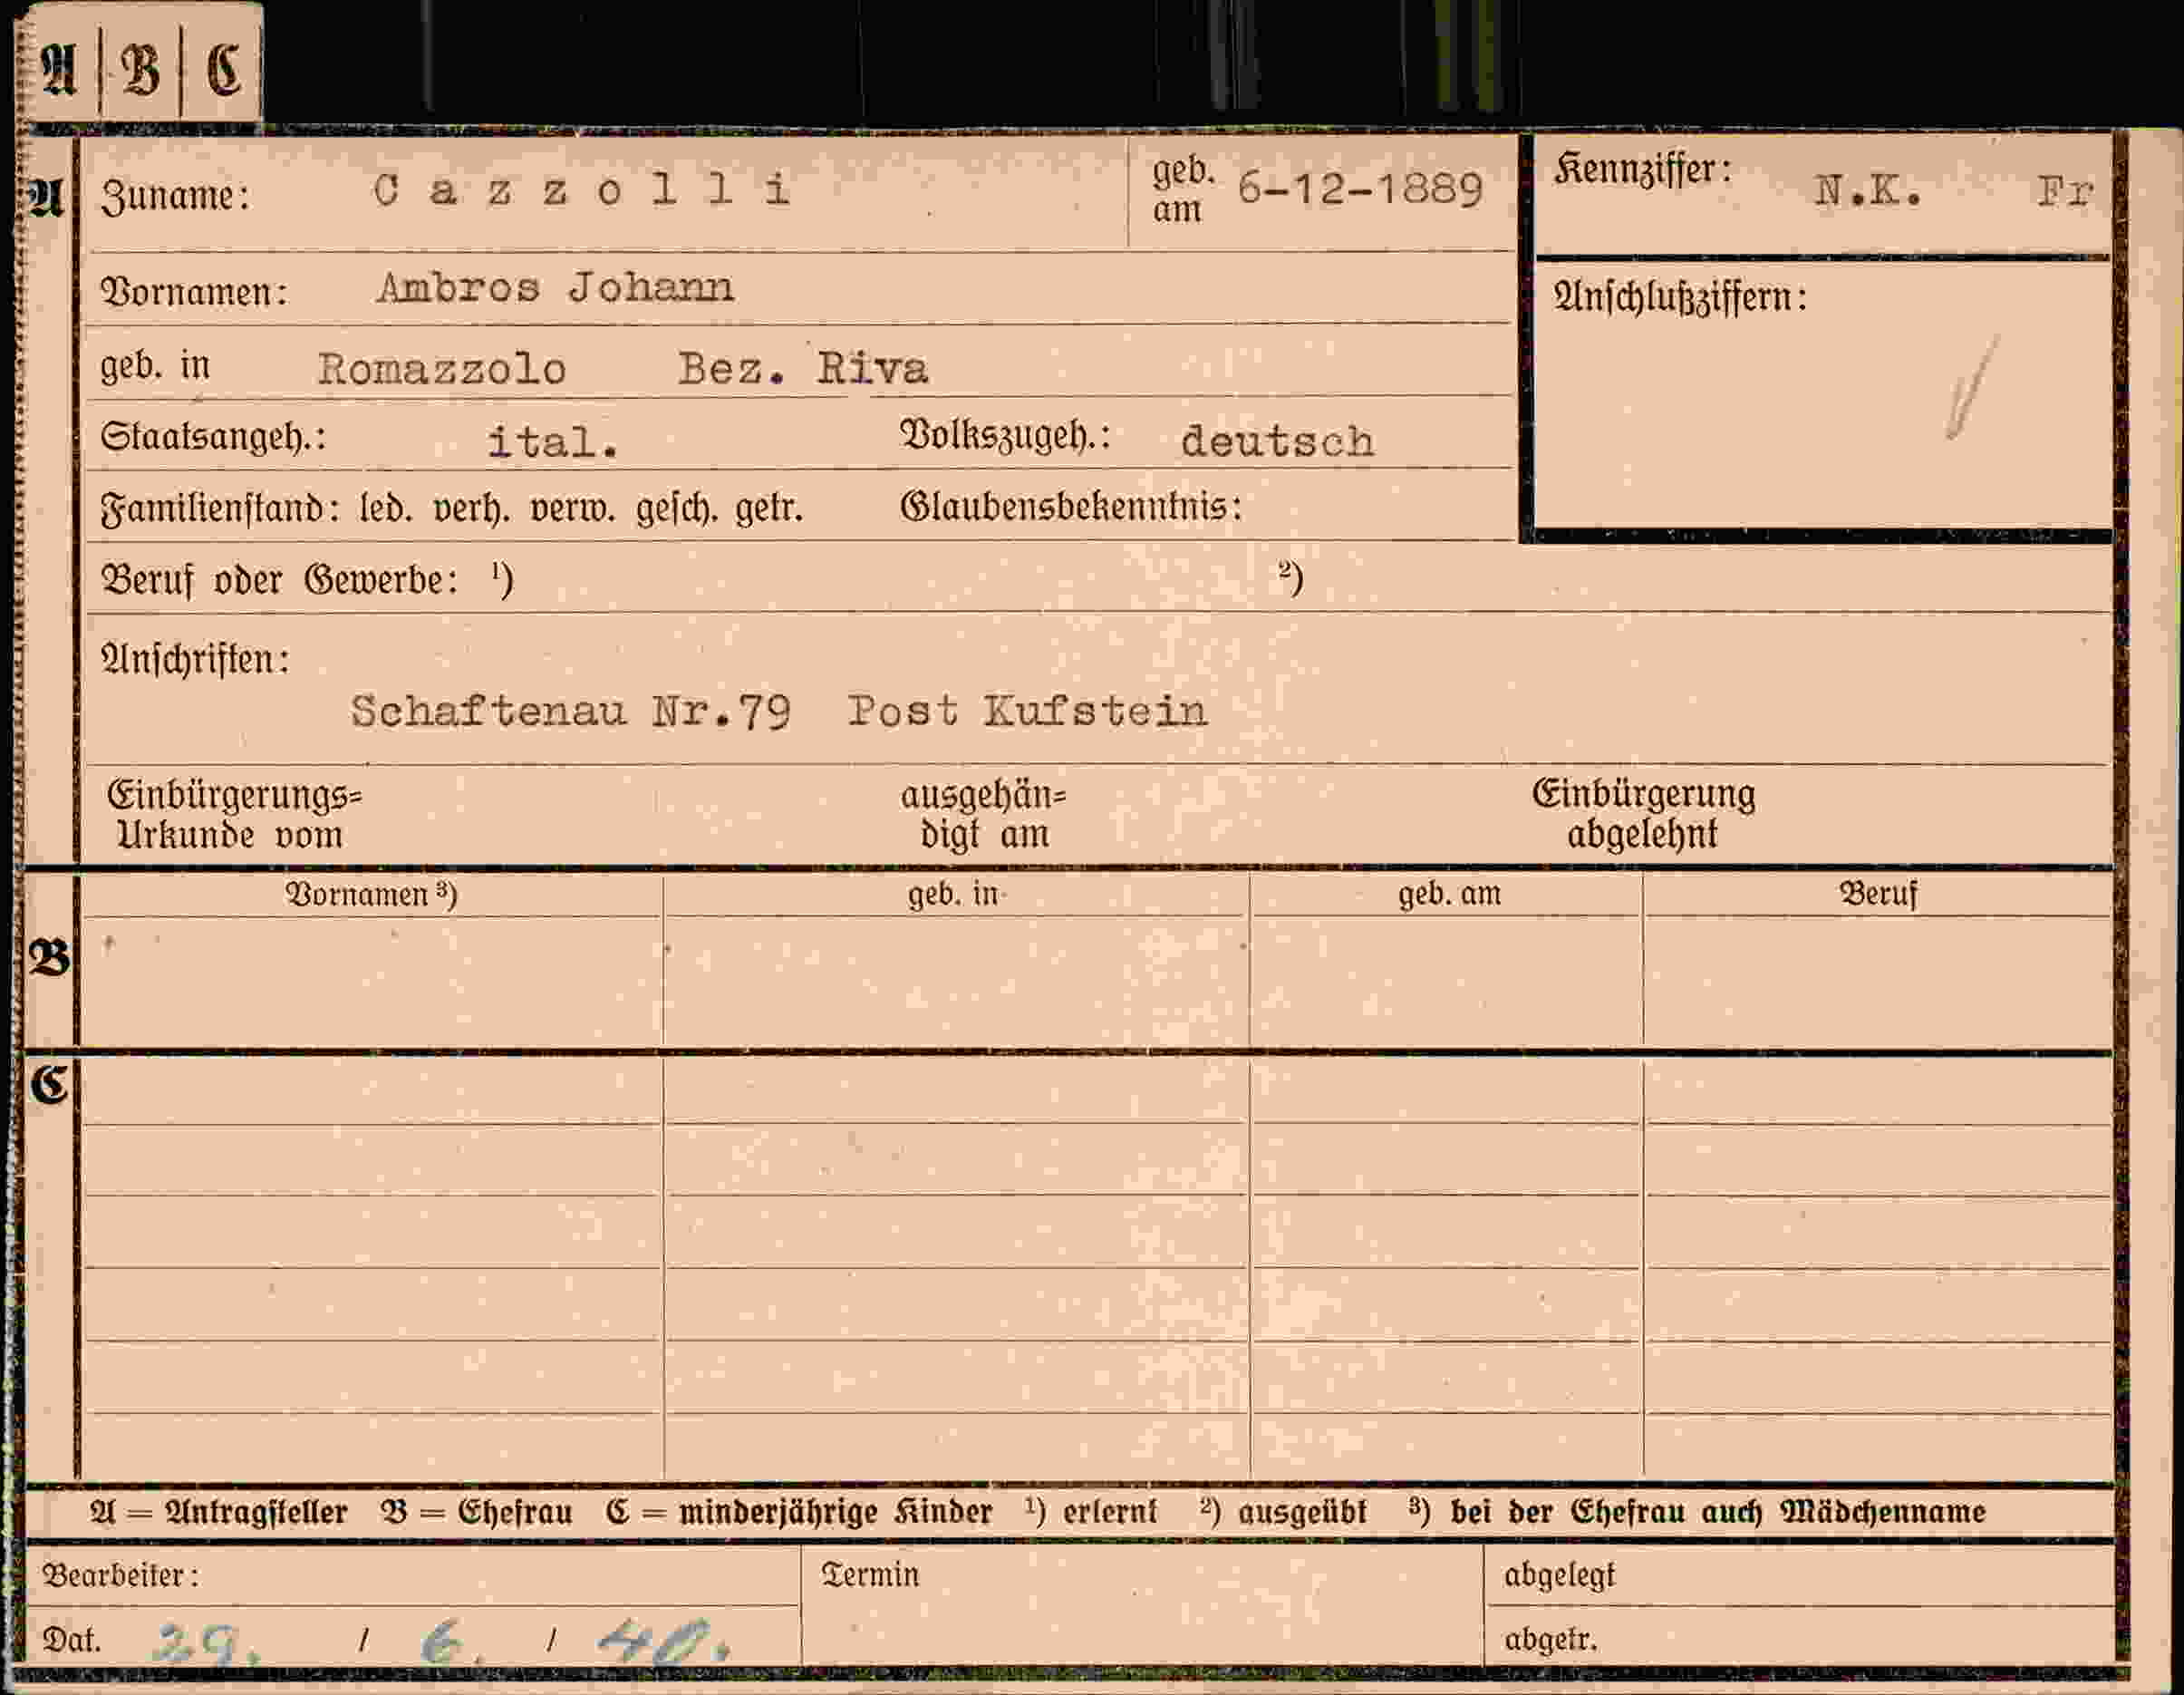Click legend text 'A = Antragsteller'
The image size is (2184, 1695).
[218, 1512]
